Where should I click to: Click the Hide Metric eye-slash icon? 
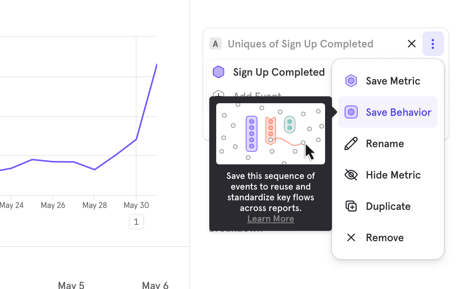[x=351, y=175]
